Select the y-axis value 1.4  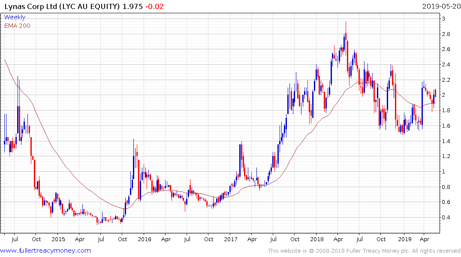pyautogui.click(x=446, y=141)
